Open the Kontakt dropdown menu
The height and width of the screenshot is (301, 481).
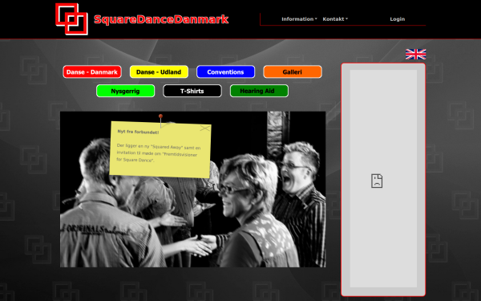pyautogui.click(x=335, y=19)
